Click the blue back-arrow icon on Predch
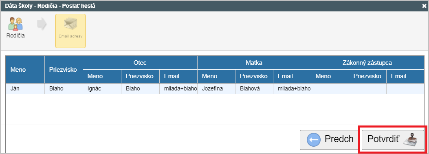429x154 pixels. pos(314,140)
